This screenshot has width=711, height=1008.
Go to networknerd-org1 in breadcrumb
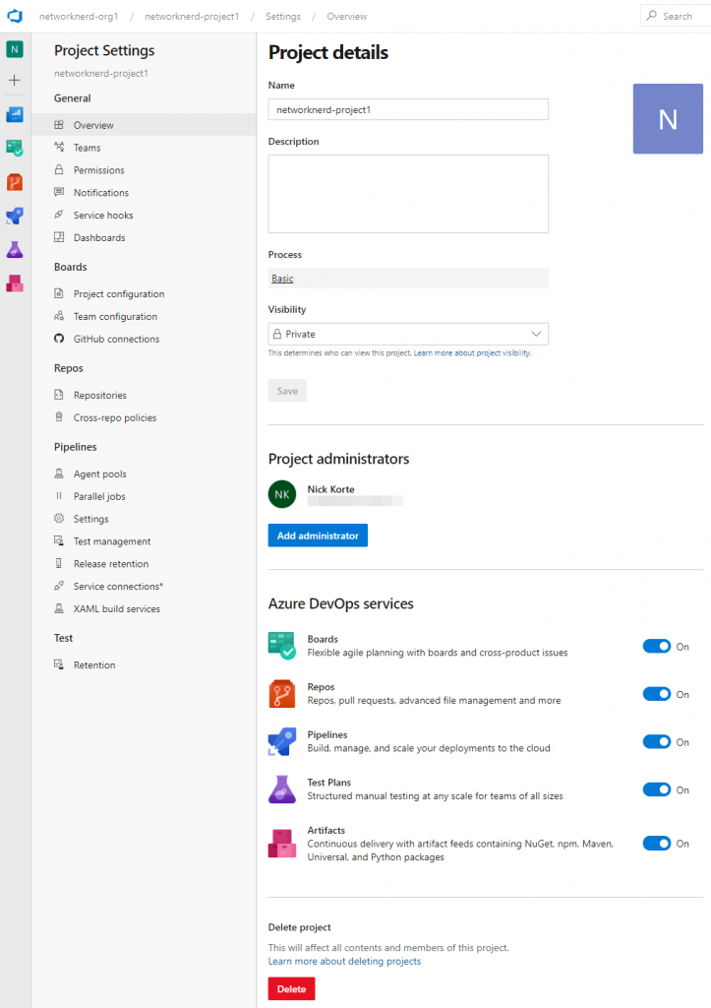click(79, 16)
